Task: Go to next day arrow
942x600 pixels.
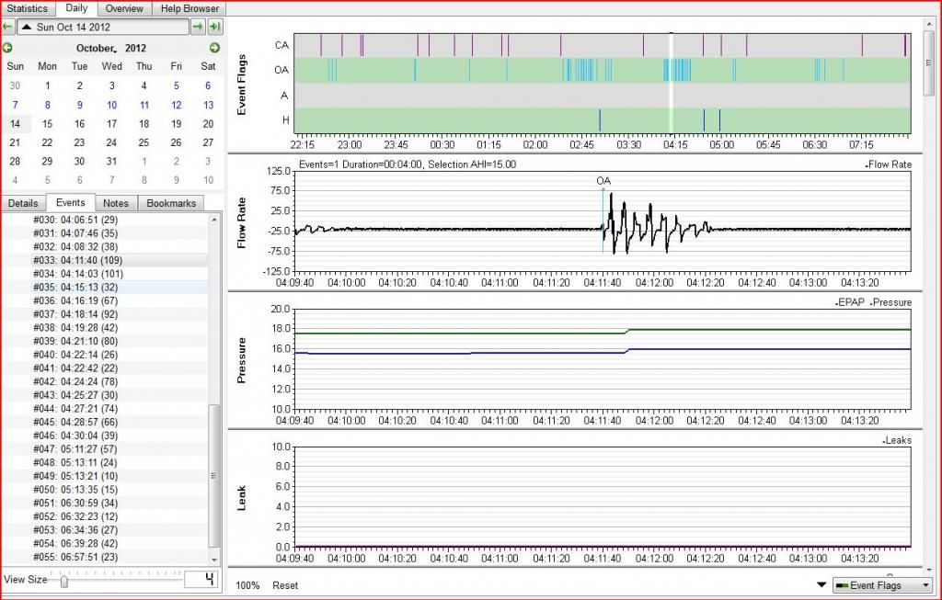Action: [x=198, y=27]
